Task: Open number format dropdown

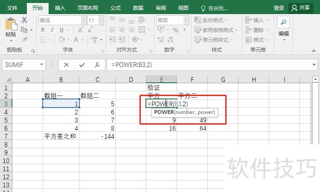Action: tap(186, 20)
